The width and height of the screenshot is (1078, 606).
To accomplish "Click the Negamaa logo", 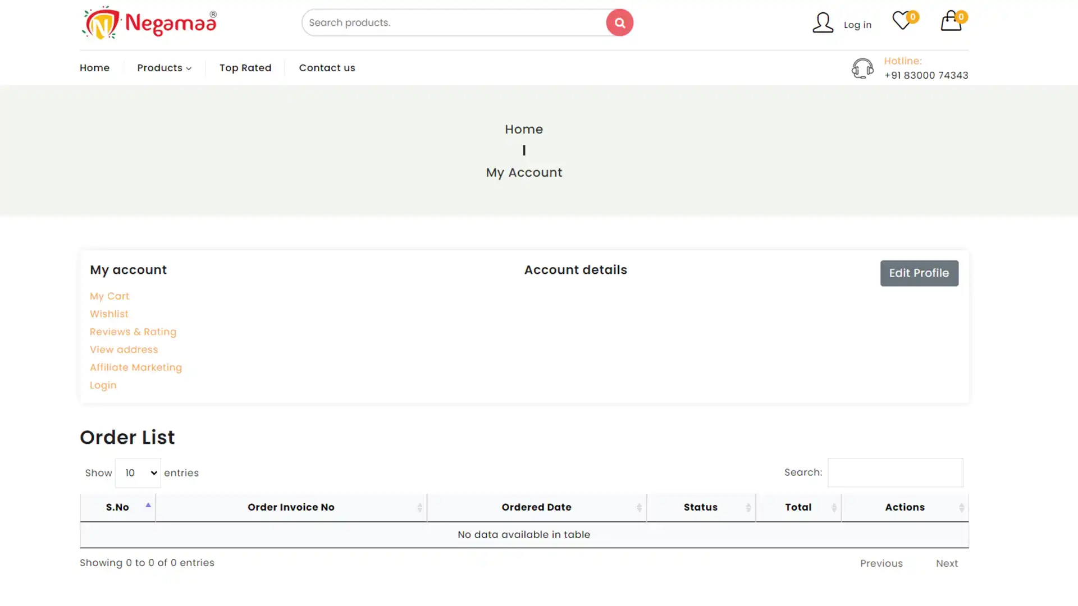I will pos(149,23).
